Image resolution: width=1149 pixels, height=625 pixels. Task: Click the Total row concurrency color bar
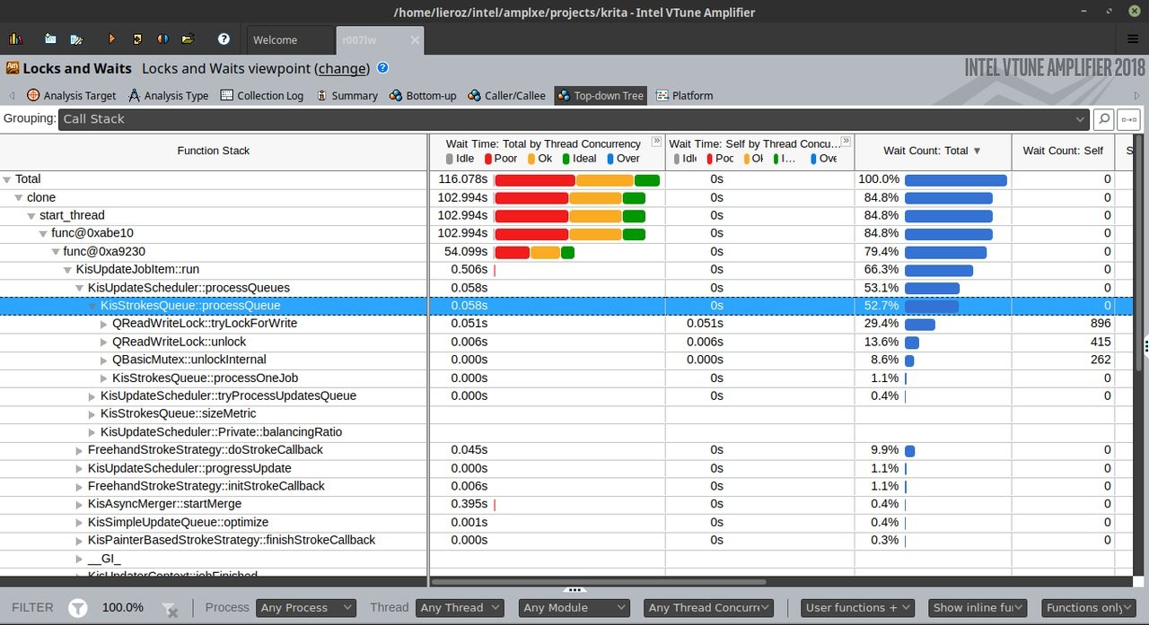577,180
